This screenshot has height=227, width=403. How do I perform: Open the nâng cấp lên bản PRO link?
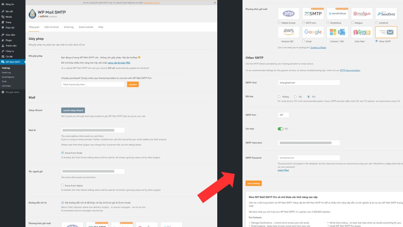(119, 63)
